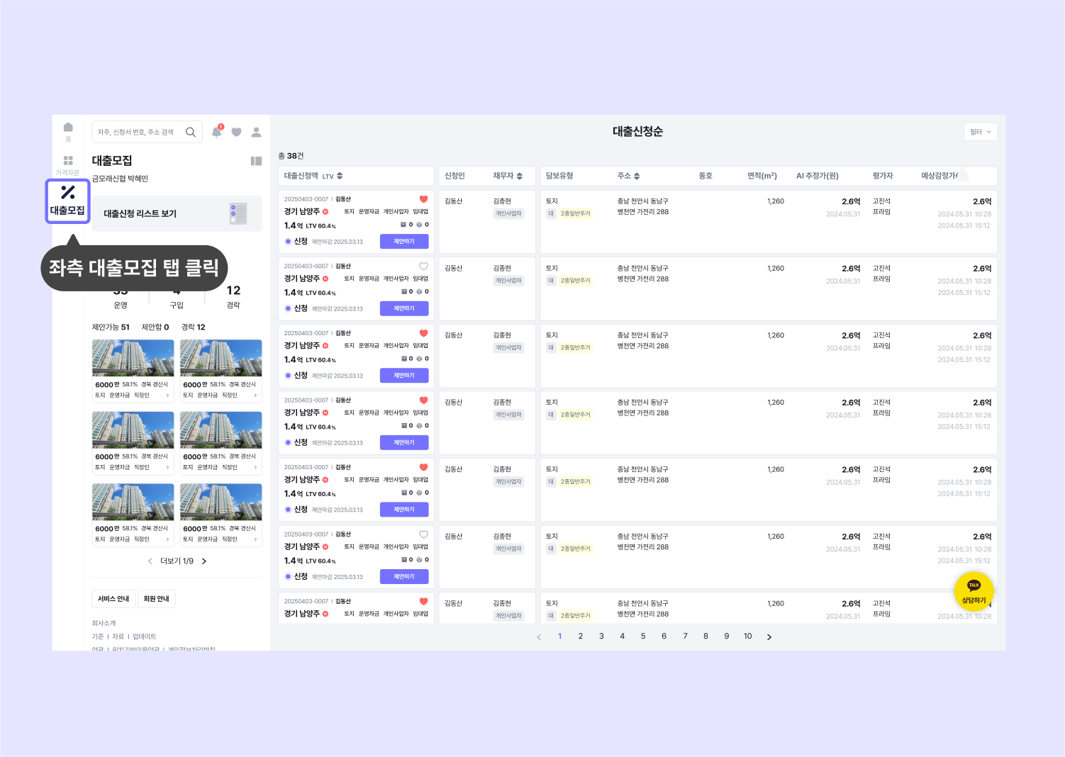Go to page 5 in pagination

tap(643, 637)
